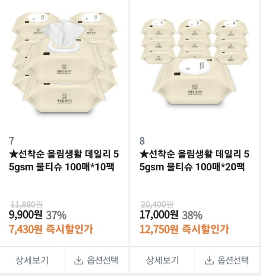
Task: Open 상세보기 for the 100매*20팩 item
Action: click(x=162, y=260)
